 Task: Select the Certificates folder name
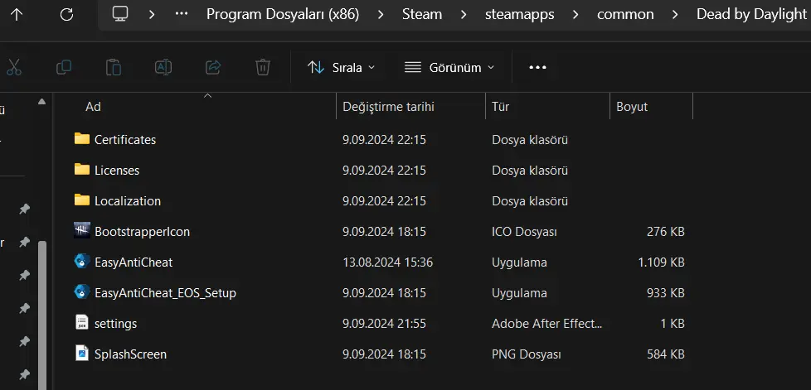pos(125,139)
